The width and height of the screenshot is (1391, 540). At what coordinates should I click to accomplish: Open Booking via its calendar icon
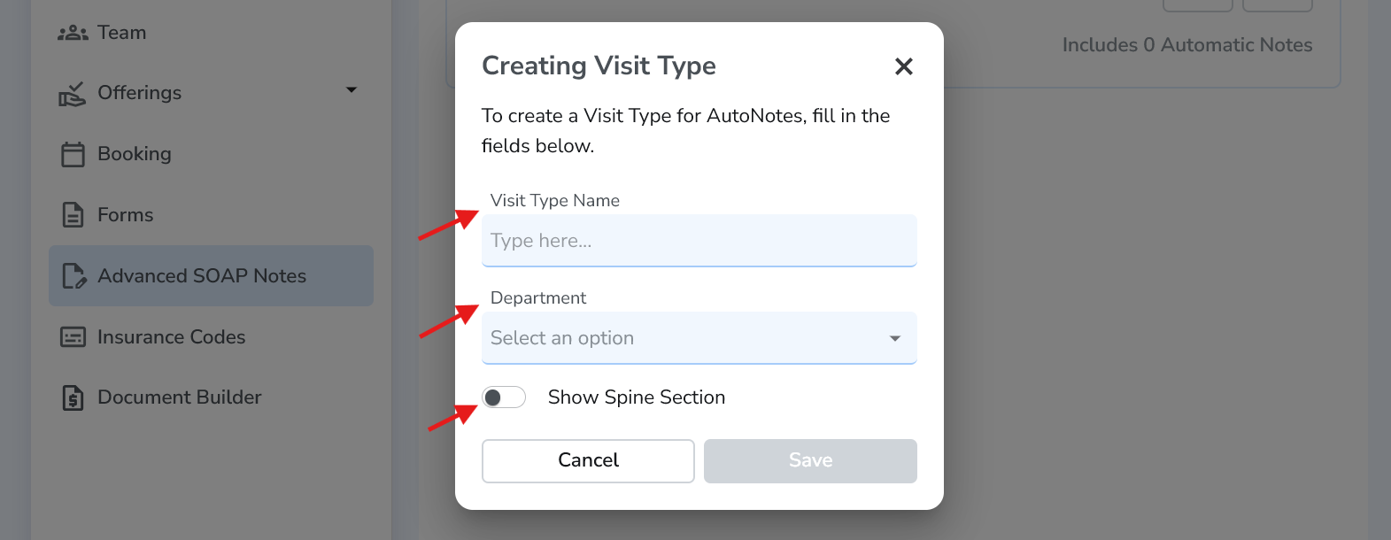click(74, 153)
